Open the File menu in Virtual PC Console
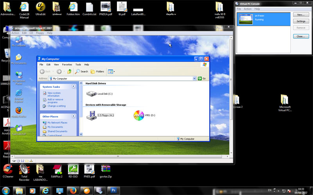The image size is (313, 195). tap(239, 9)
